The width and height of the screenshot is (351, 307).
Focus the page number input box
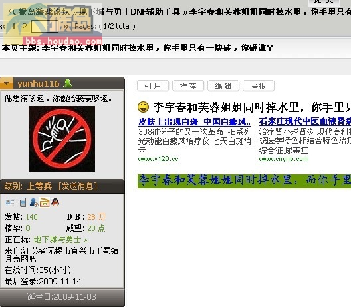pos(45,26)
